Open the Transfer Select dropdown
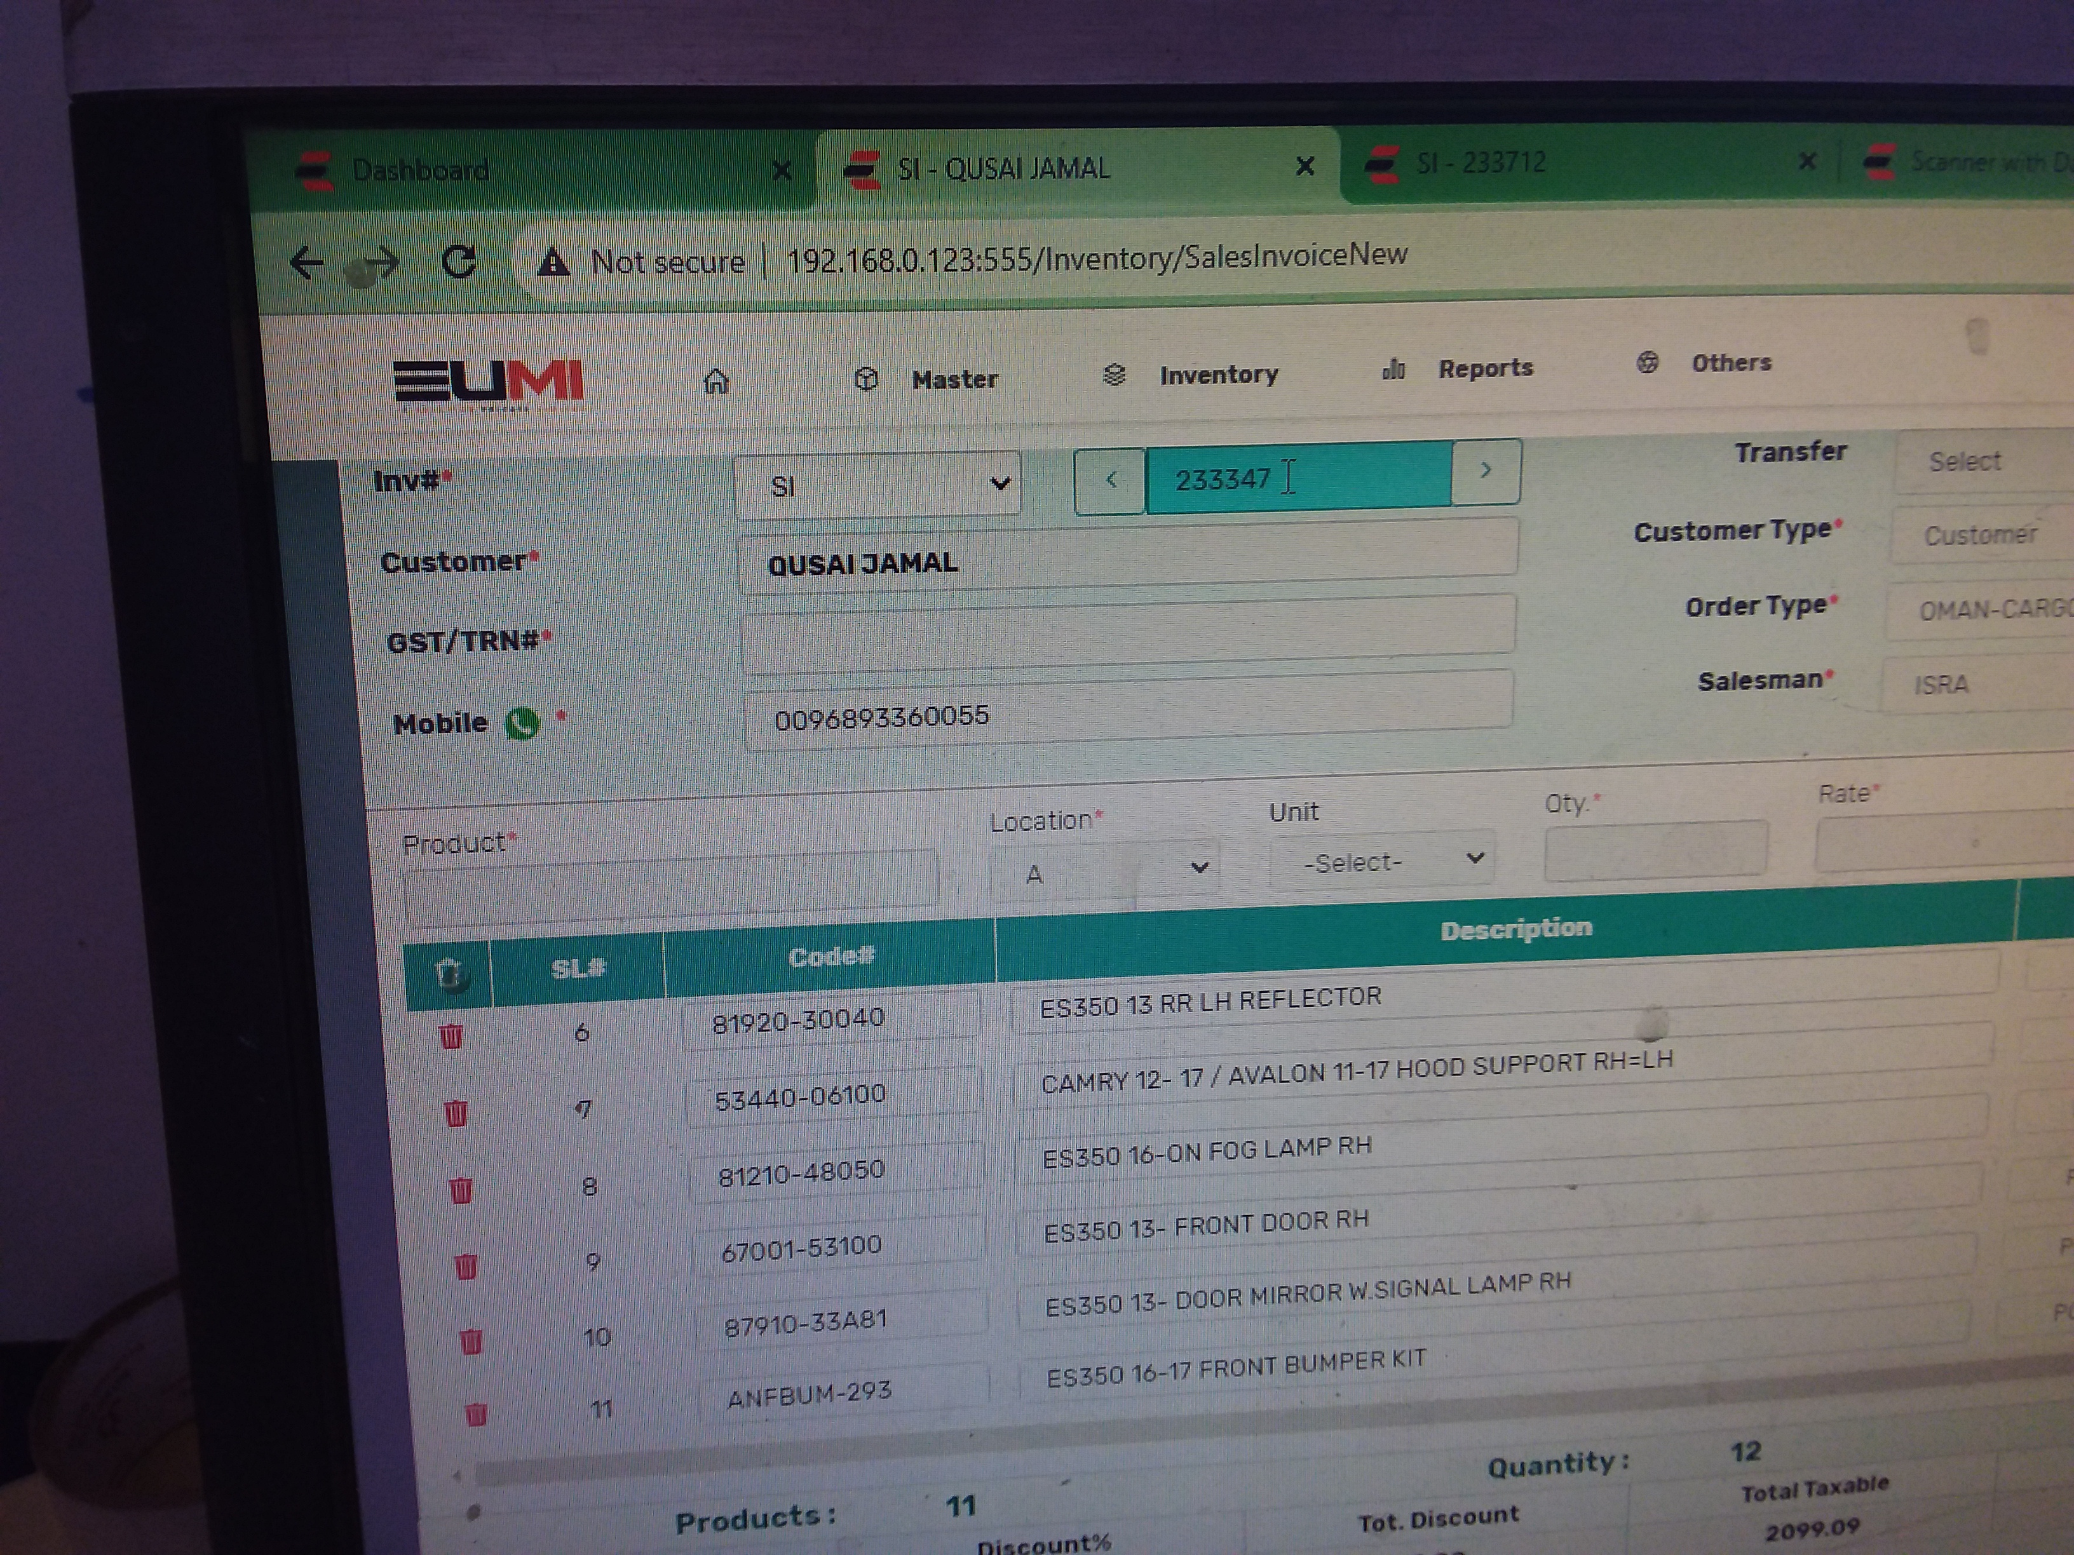Screen dimensions: 2074x1555 1984,461
